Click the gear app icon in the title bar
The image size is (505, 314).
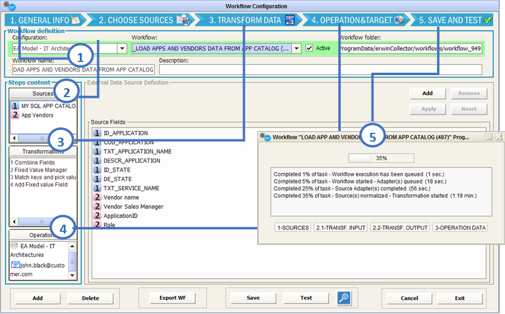pyautogui.click(x=10, y=6)
